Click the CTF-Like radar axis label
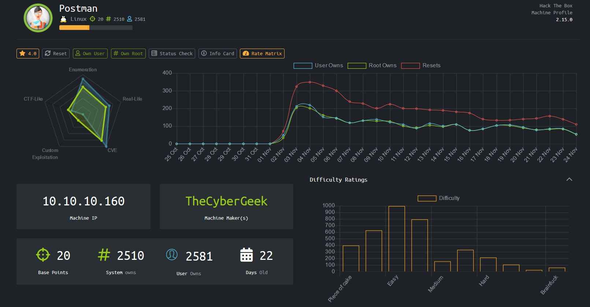This screenshot has height=307, width=590. coord(33,99)
